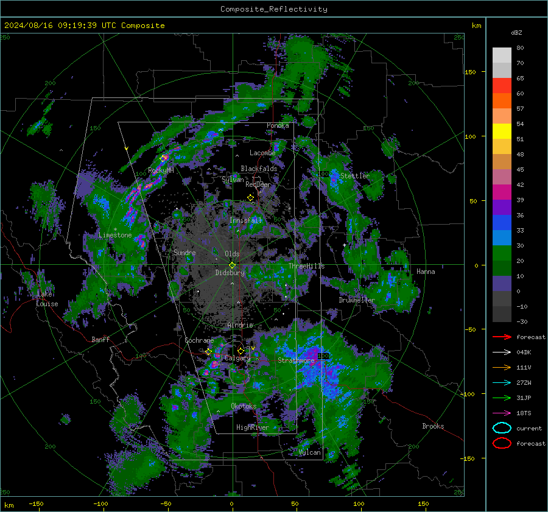The height and width of the screenshot is (512, 548).
Task: Click the yellow diamond marker above Calgary
Action: point(241,351)
